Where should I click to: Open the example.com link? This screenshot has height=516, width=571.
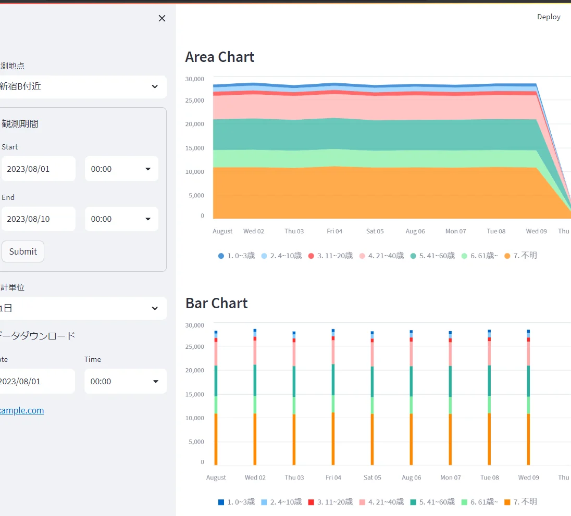[22, 410]
